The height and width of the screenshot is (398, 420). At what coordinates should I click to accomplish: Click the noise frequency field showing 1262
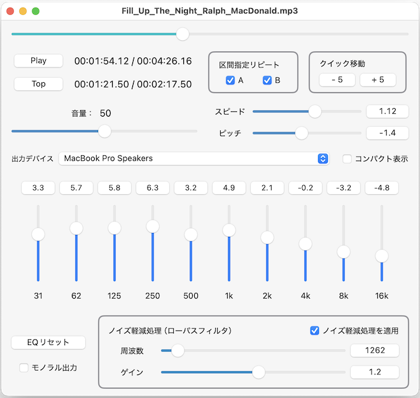pos(374,350)
